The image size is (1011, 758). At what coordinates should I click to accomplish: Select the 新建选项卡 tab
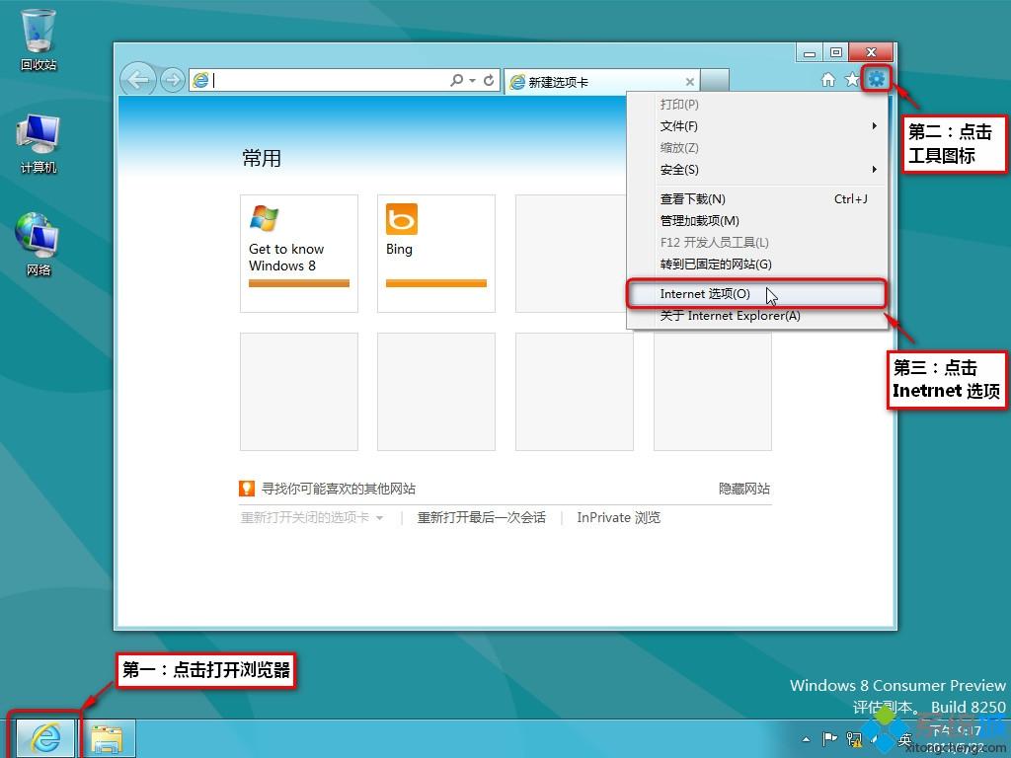tap(602, 81)
